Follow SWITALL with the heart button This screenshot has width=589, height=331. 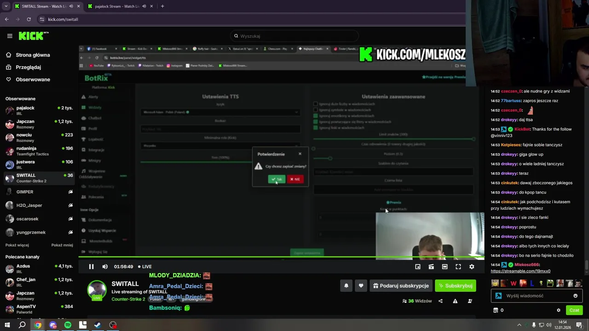click(361, 286)
